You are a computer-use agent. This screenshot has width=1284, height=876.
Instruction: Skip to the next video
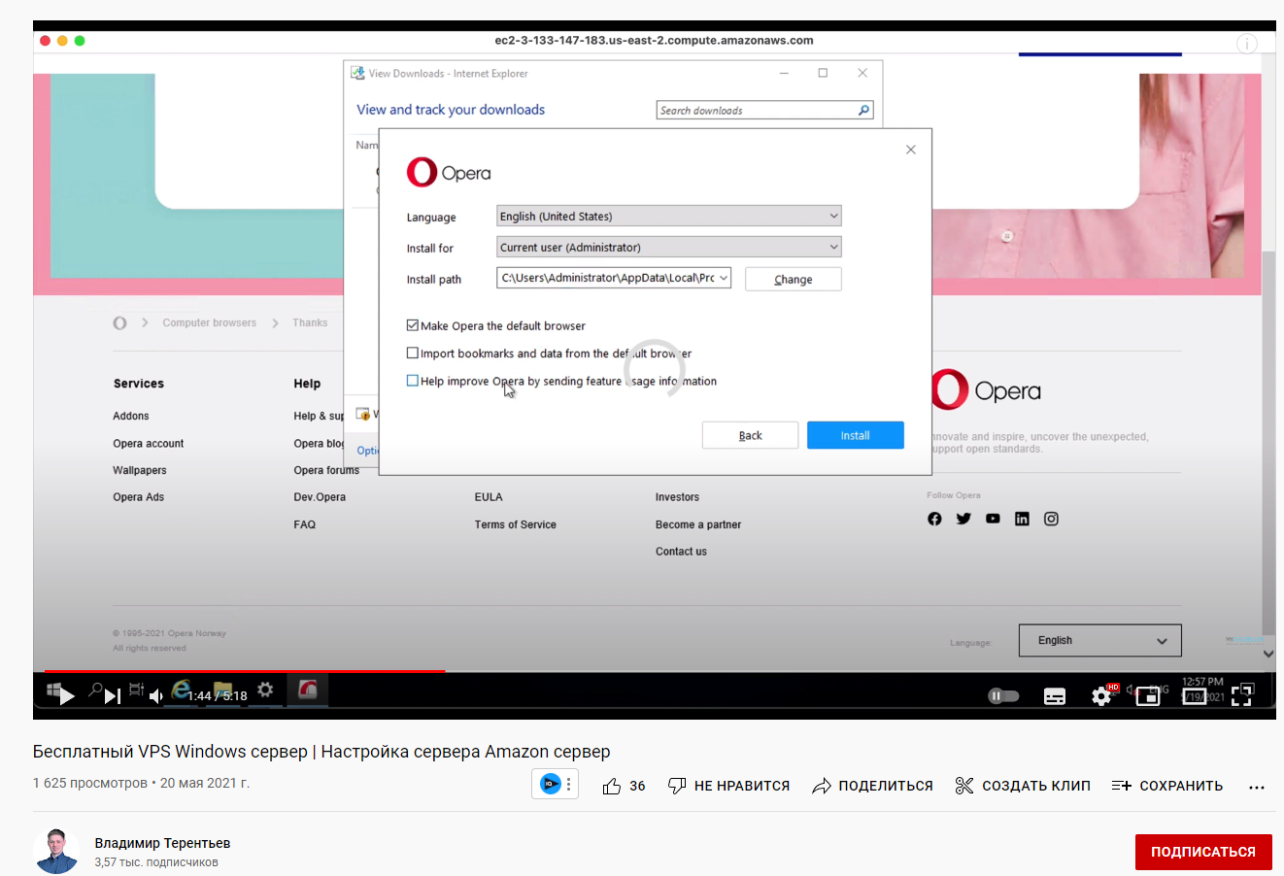tap(113, 695)
